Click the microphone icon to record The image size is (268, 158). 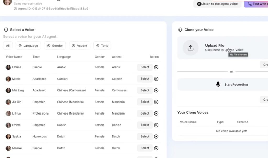[x=218, y=85]
